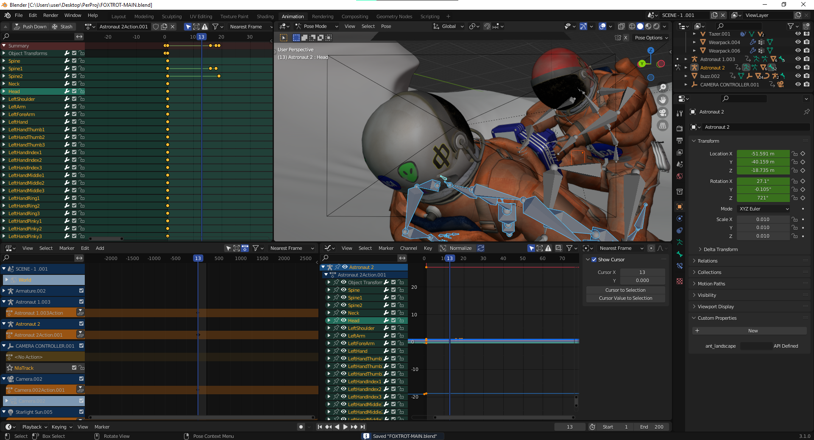Expand the Motion Paths panel
The image size is (814, 440).
pyautogui.click(x=711, y=284)
